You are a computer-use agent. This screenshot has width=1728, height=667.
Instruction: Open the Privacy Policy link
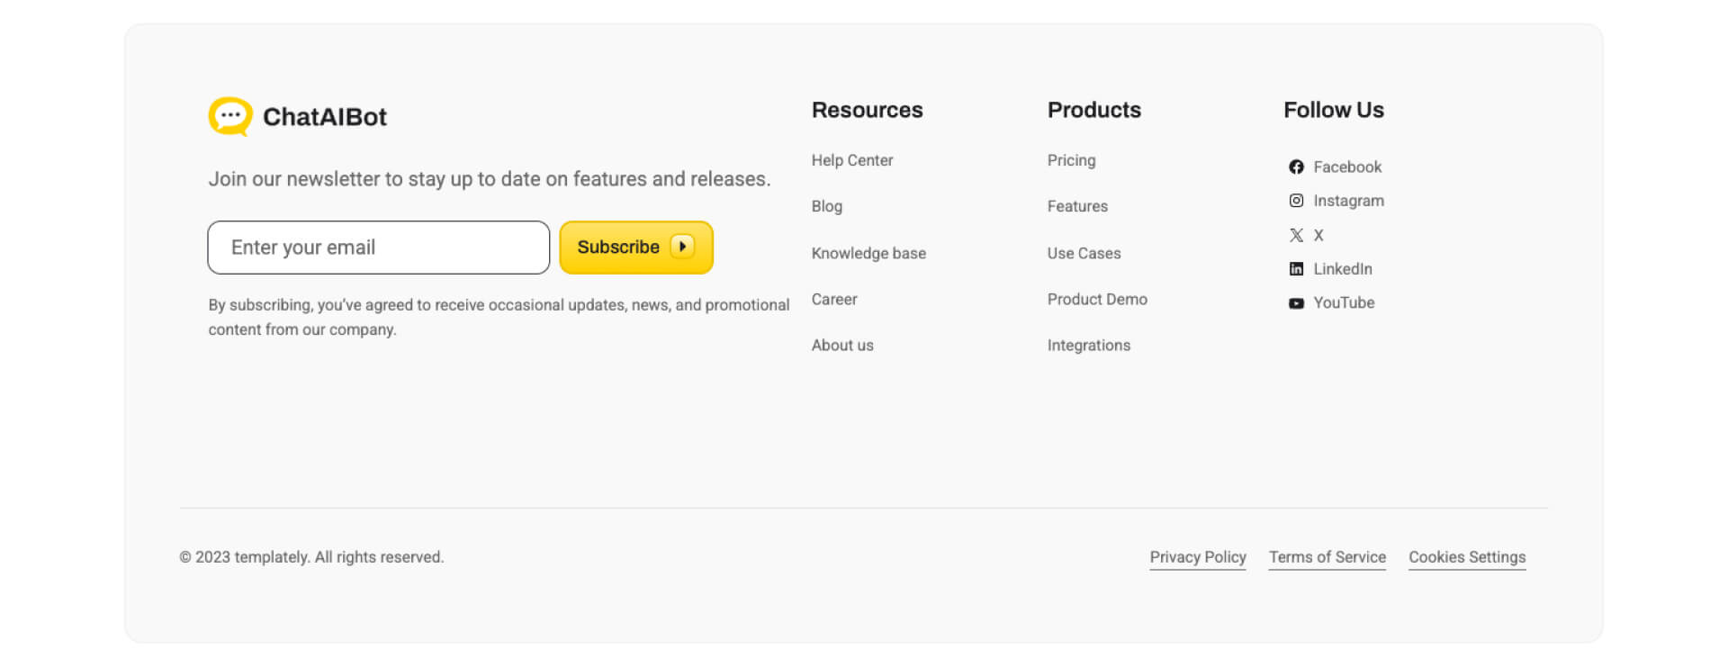click(1198, 557)
